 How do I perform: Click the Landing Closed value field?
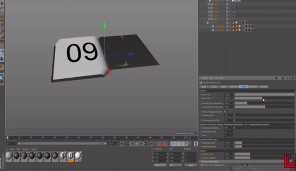coord(229,143)
